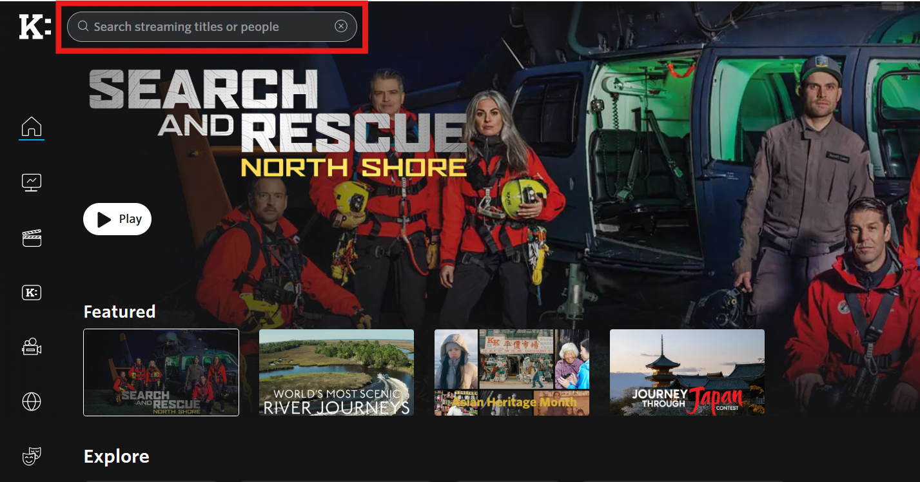920x482 pixels.
Task: Select the movie camera icon in sidebar
Action: [x=32, y=347]
